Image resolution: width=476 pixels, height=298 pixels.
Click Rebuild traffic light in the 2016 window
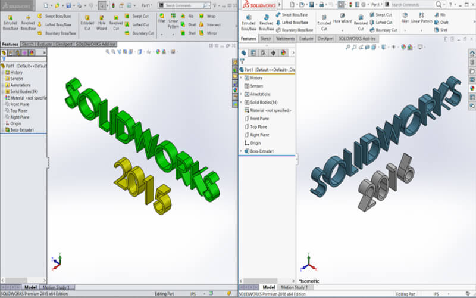click(x=352, y=5)
